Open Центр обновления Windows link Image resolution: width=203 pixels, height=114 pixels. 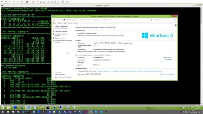63,77
